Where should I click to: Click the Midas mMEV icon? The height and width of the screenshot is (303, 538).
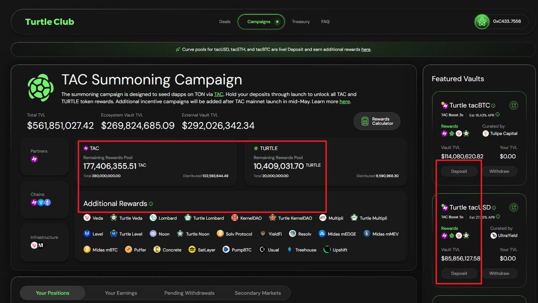[367, 234]
